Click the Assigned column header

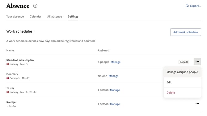pyautogui.click(x=104, y=50)
